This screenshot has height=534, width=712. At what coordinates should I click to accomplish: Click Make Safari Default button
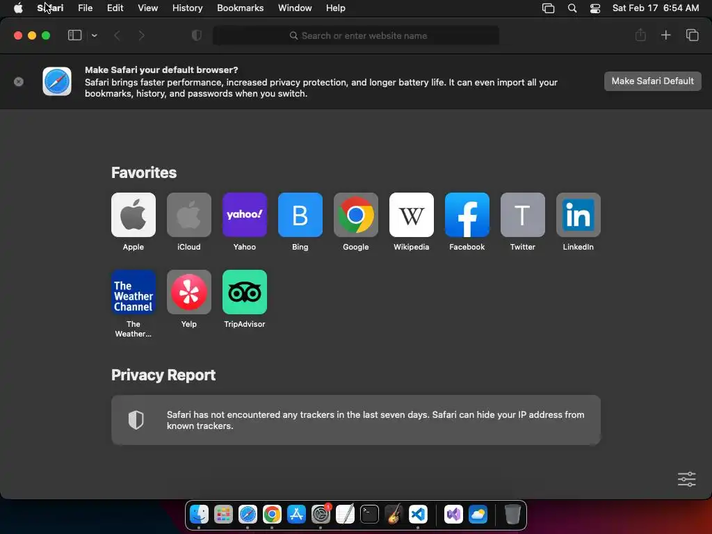point(652,81)
